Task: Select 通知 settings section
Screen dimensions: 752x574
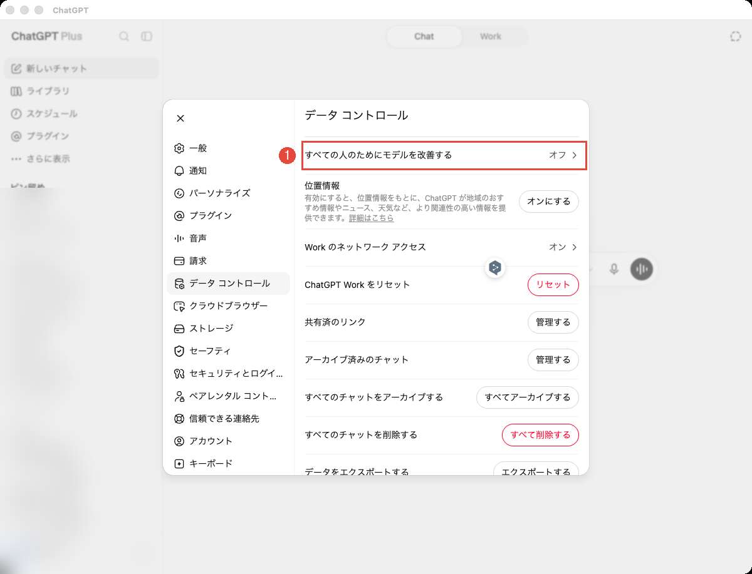Action: tap(228, 171)
